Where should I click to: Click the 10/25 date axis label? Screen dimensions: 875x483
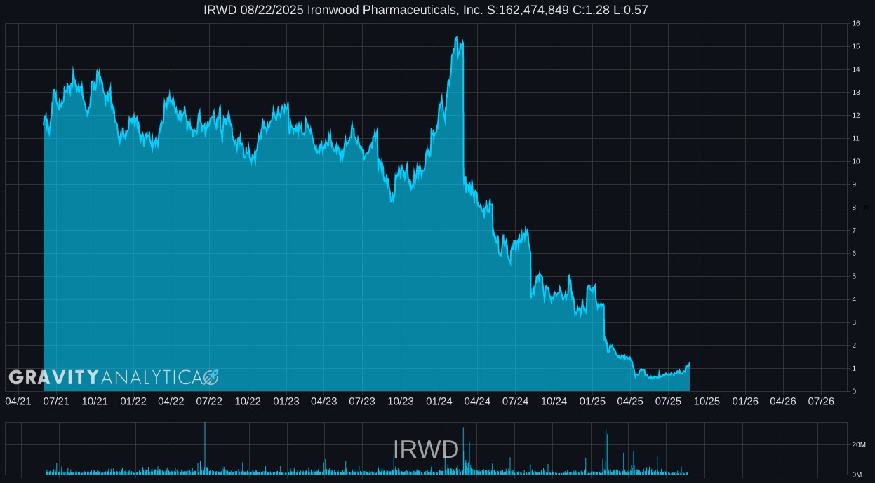pyautogui.click(x=707, y=401)
